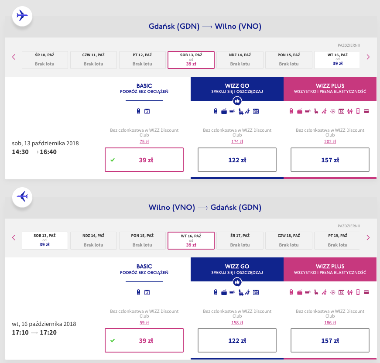
Task: Show later outbound dates with right arrow
Action: (368, 57)
